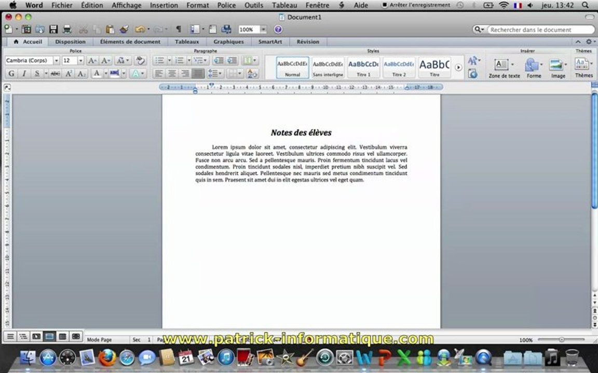Viewport: 598px width, 373px height.
Task: Switch to the Disposition tab
Action: pos(70,41)
